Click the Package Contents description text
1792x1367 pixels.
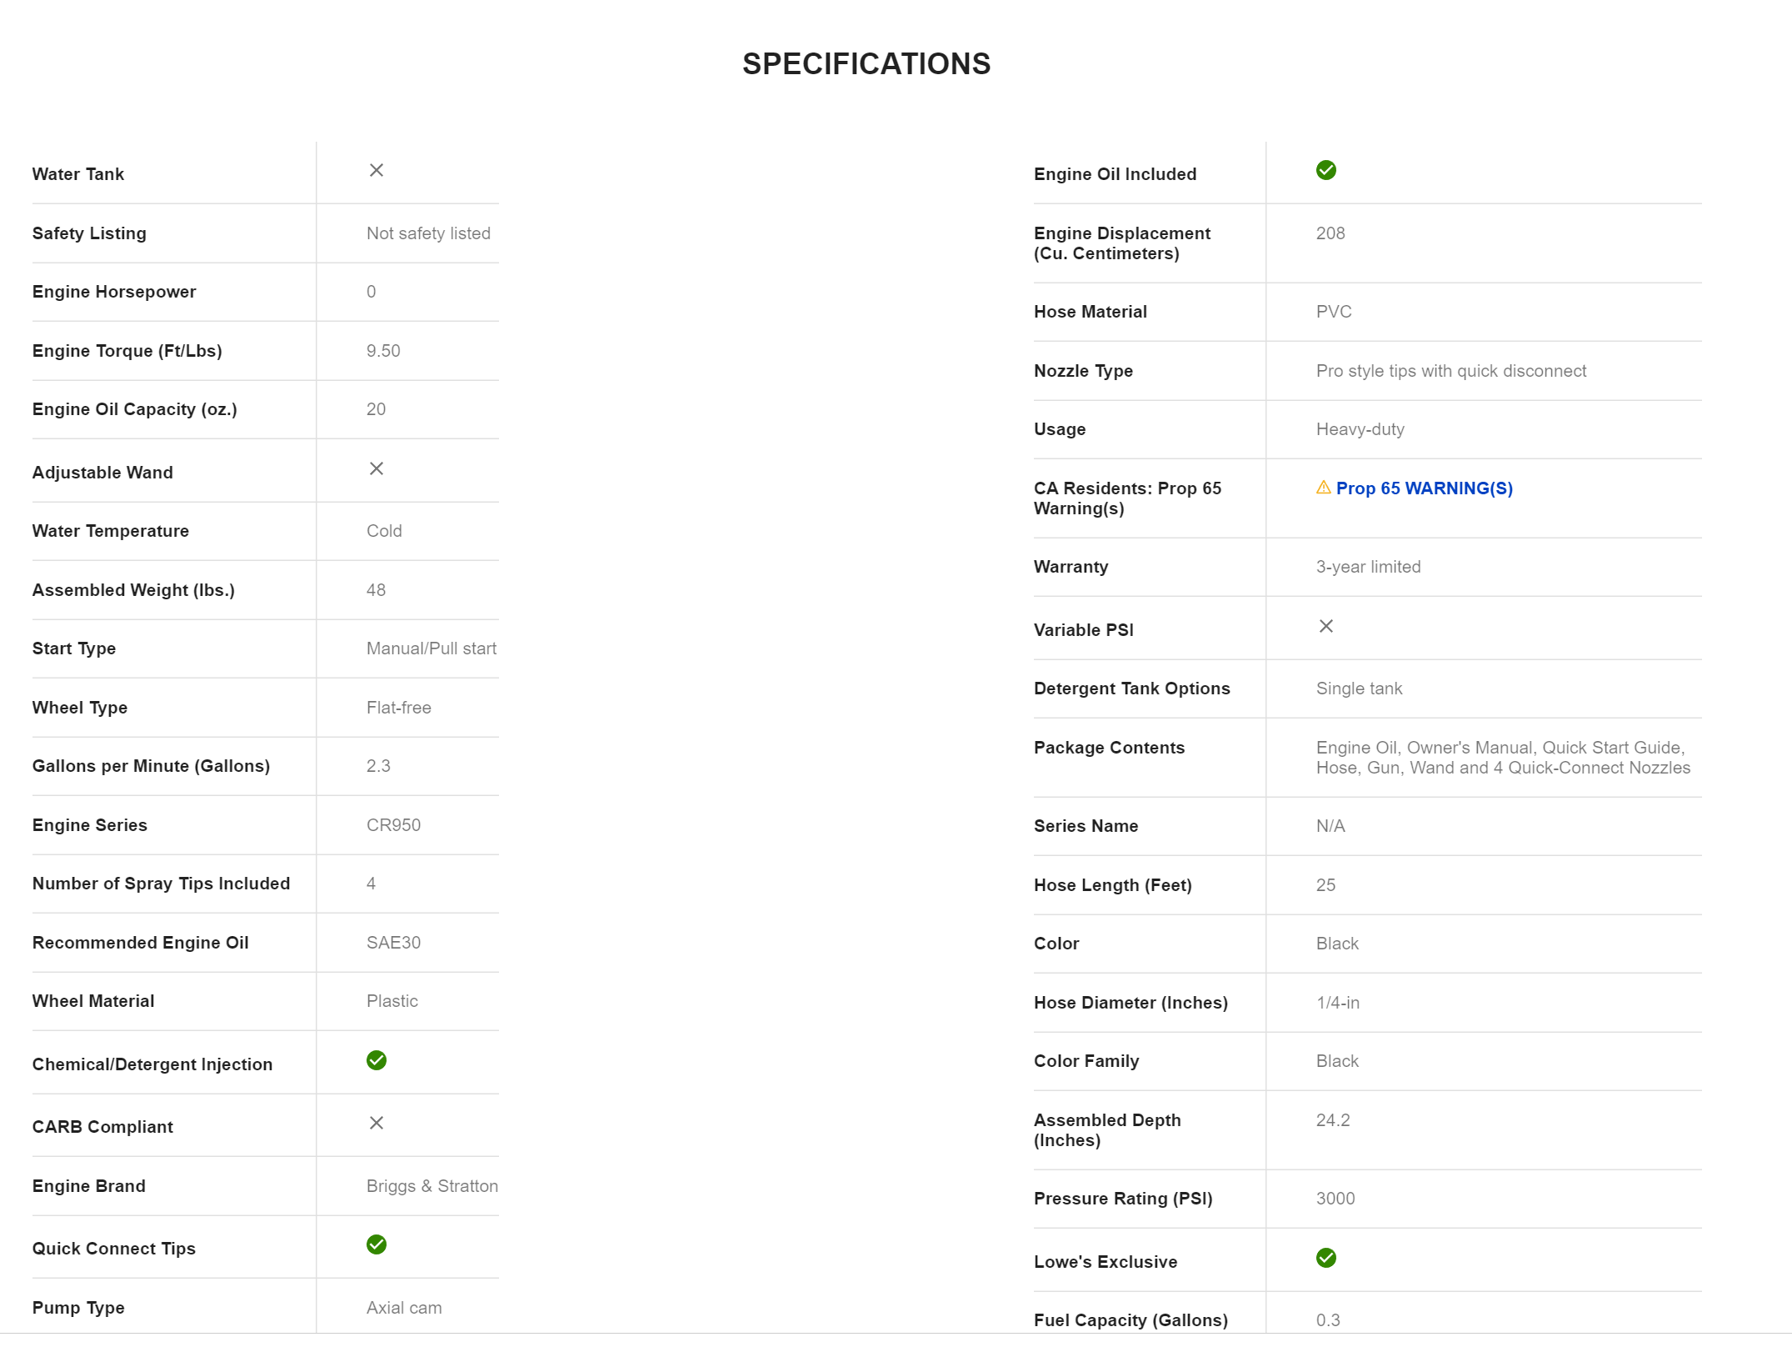1502,758
